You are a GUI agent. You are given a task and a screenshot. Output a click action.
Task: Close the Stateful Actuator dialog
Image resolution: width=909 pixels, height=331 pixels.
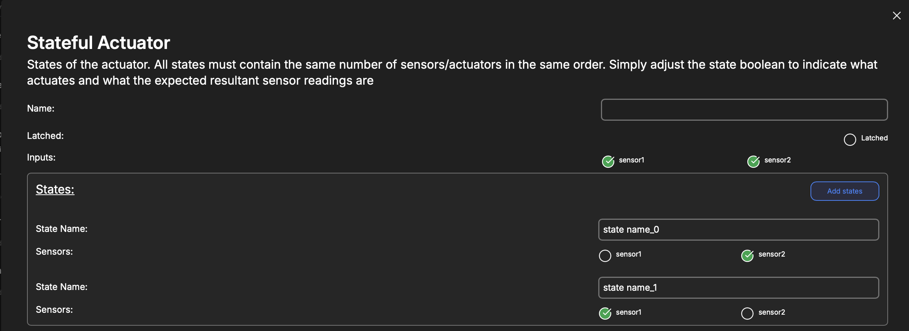coord(896,16)
